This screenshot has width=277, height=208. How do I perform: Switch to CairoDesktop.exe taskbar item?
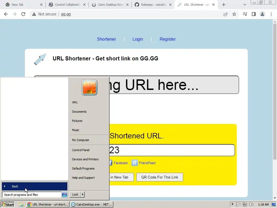click(91, 204)
